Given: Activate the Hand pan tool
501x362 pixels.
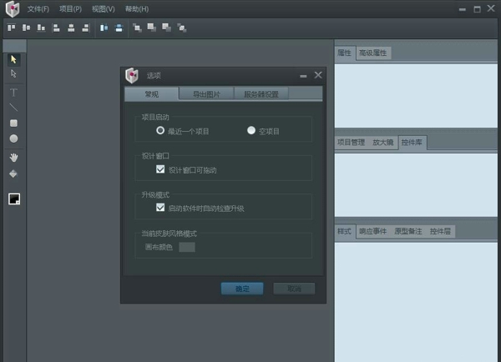Looking at the screenshot, I should click(13, 157).
